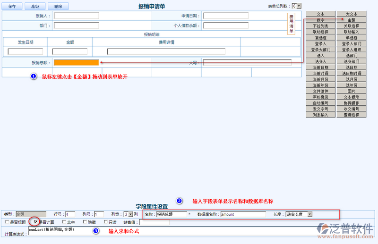Choose the 审核意见 field component

tap(320, 97)
